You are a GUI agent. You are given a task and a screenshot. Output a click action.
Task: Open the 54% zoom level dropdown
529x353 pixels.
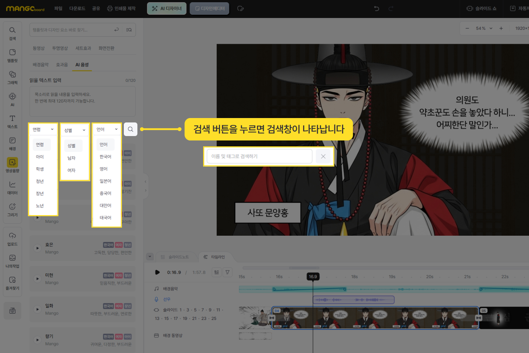point(484,28)
